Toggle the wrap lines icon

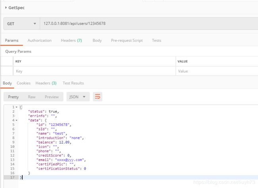click(98, 97)
